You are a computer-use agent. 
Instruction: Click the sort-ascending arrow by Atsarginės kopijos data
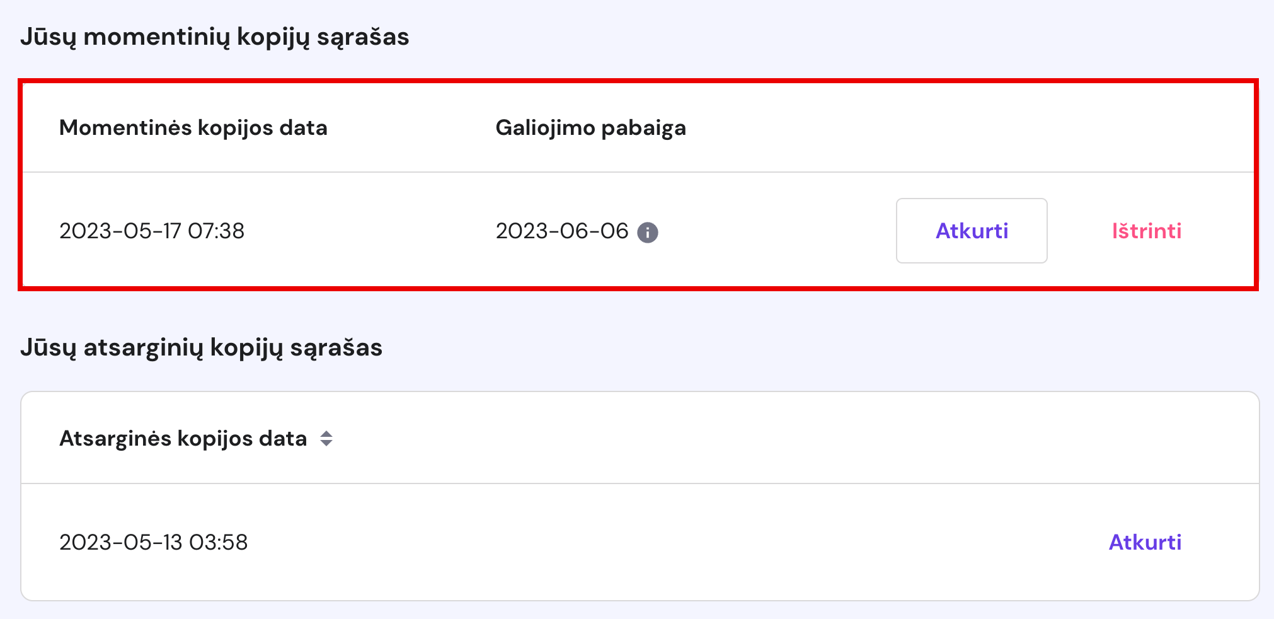pos(326,434)
